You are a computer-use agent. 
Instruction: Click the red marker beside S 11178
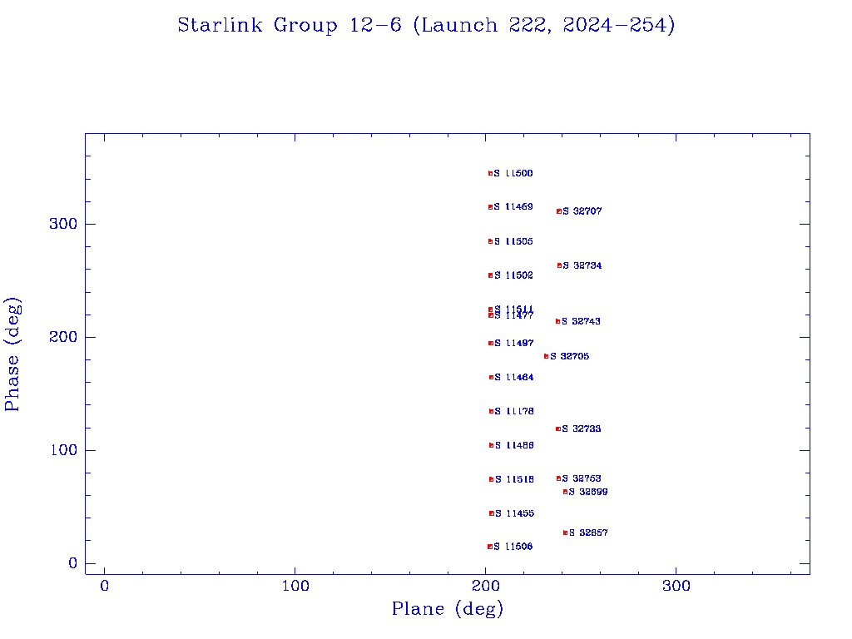point(491,411)
